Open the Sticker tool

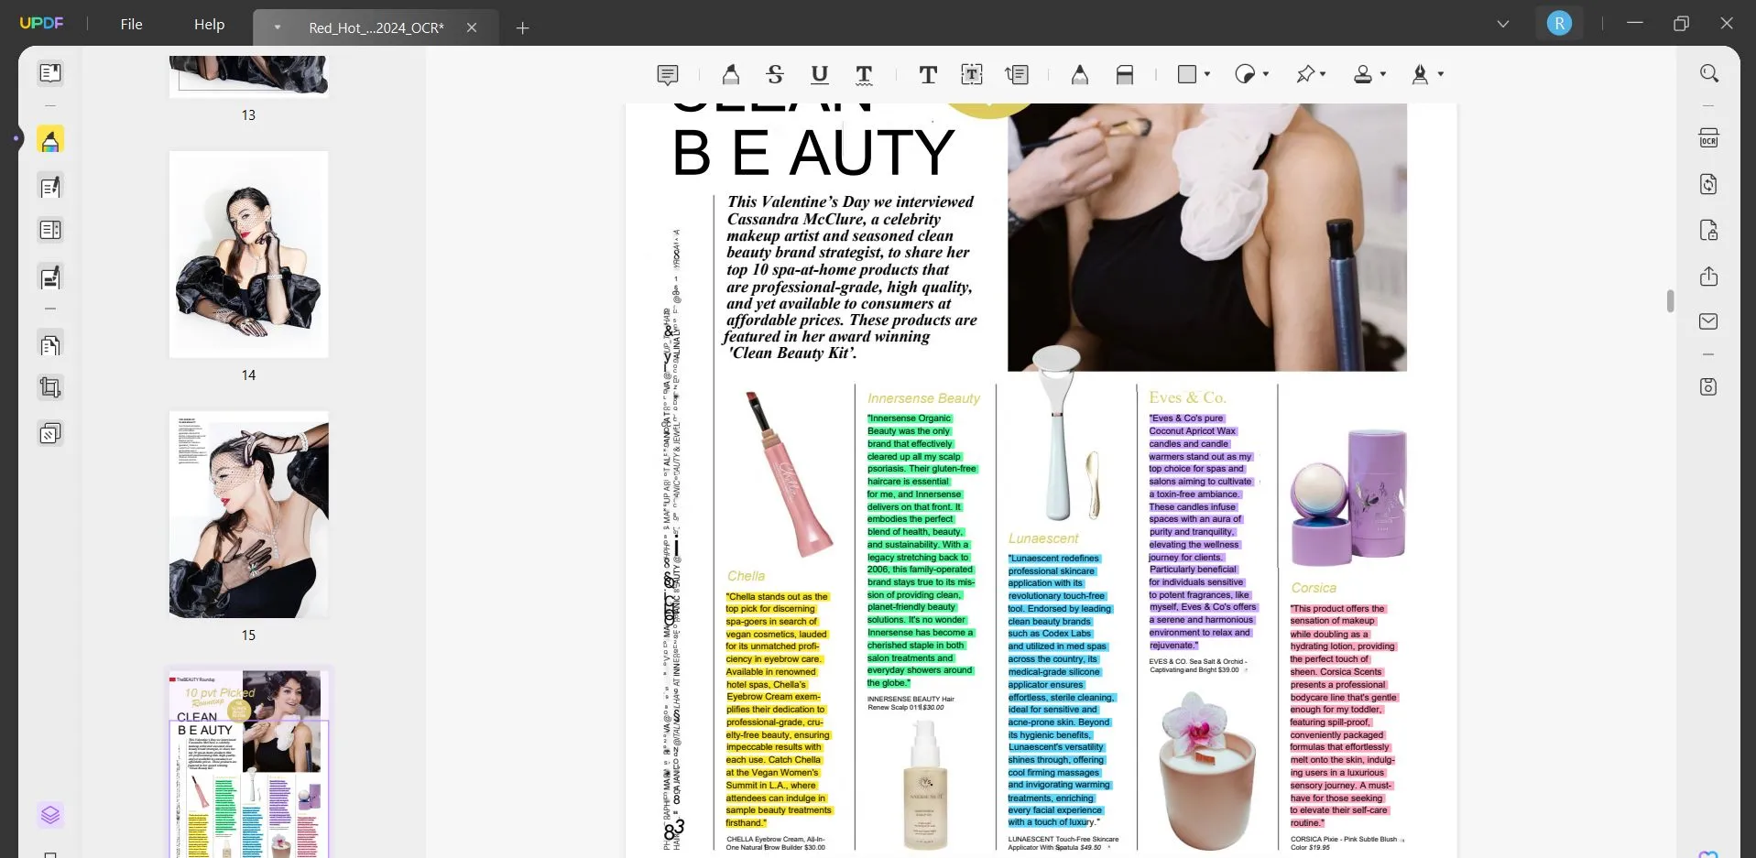1245,74
